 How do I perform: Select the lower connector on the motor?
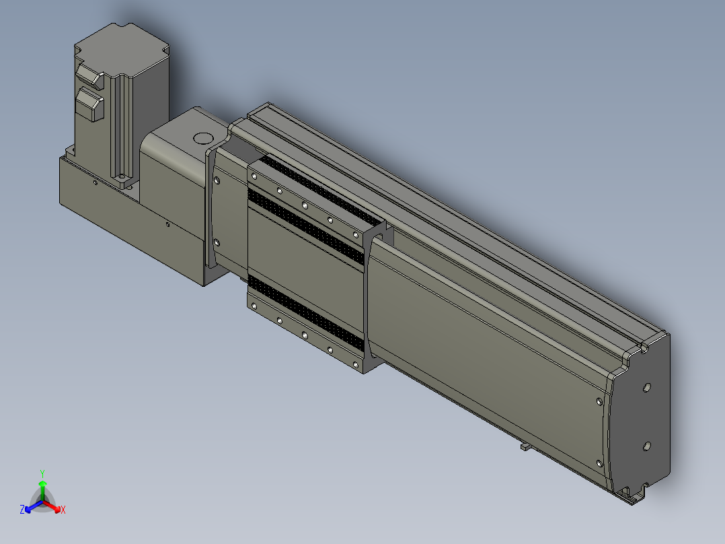(x=90, y=105)
